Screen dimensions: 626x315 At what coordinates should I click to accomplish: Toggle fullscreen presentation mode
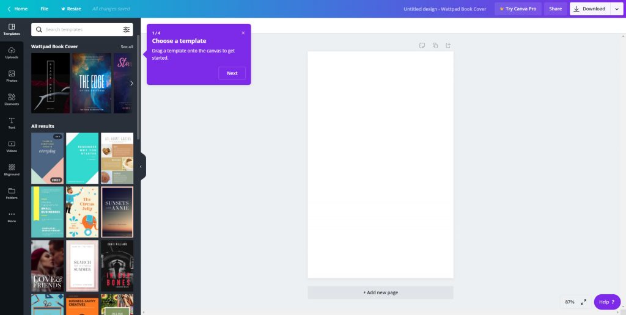click(x=583, y=302)
